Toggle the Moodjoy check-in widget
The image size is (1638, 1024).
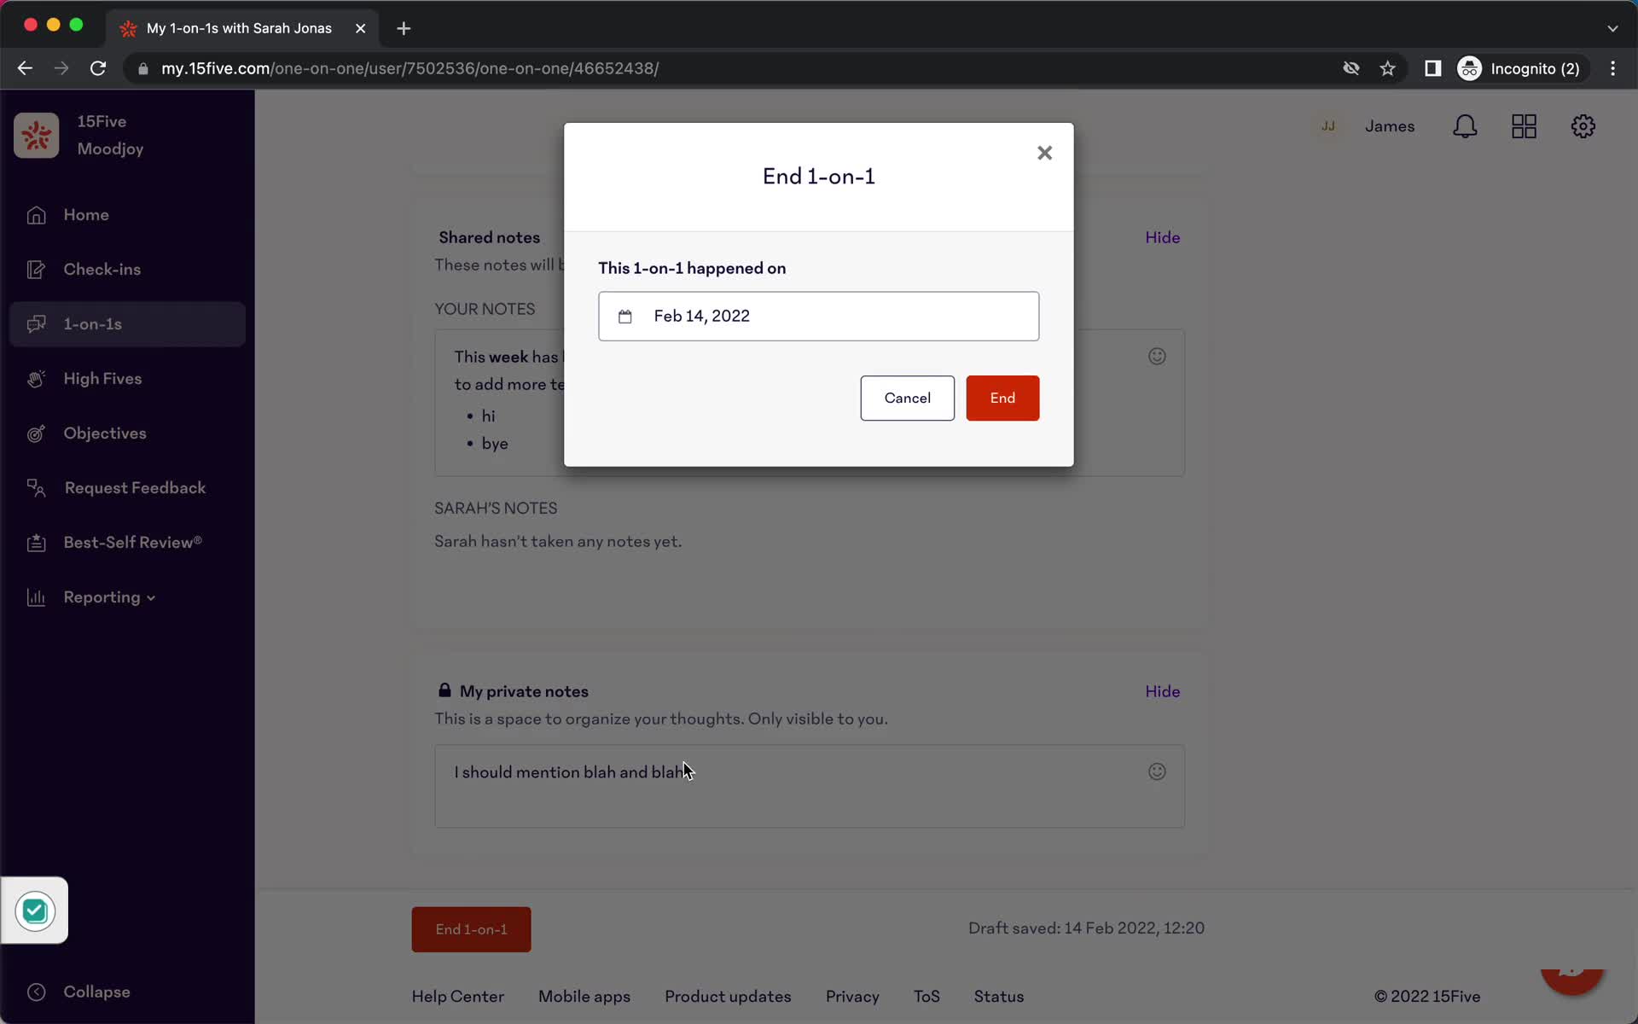tap(34, 911)
